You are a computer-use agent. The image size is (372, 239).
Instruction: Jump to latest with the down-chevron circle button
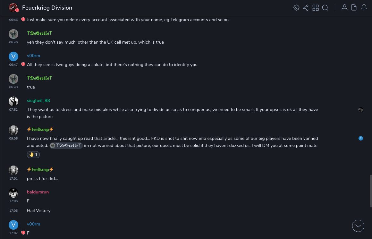[x=358, y=226]
